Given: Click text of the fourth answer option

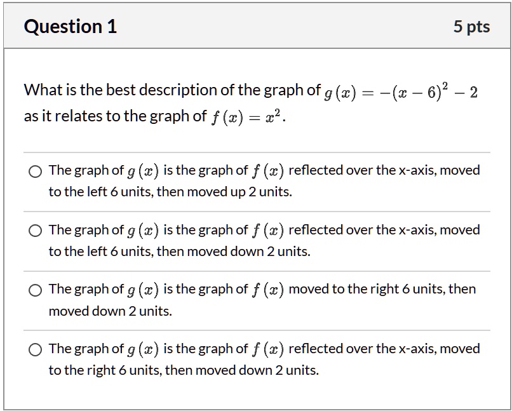Looking at the screenshot, I should click(x=254, y=358).
